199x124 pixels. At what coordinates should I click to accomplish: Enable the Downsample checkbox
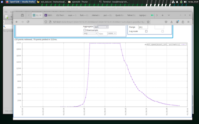(x=85, y=30)
